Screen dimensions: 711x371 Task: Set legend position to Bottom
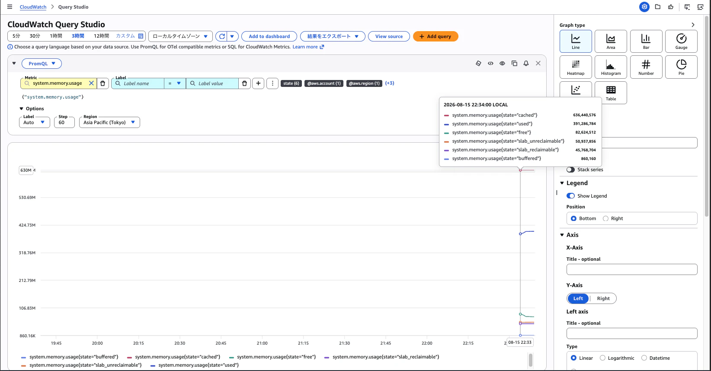573,218
